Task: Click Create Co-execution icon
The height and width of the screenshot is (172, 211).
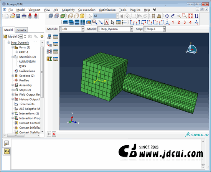Action: 49,51
